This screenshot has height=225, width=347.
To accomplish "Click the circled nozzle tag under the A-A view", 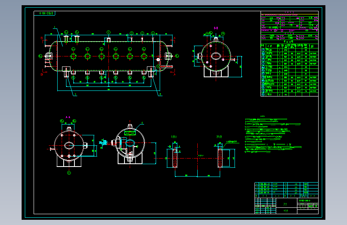I will 69,173.
